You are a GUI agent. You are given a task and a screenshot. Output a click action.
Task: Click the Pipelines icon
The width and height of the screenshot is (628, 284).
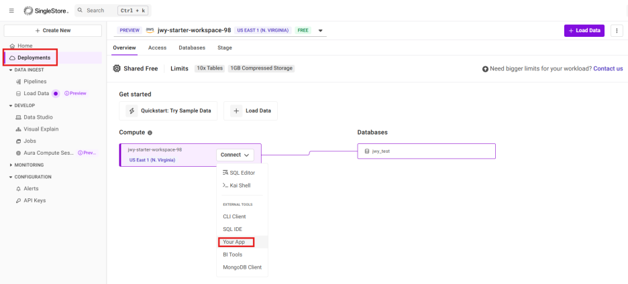(18, 82)
